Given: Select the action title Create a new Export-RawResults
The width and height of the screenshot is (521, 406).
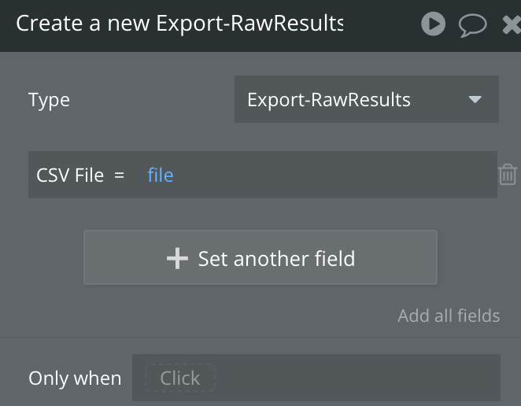Looking at the screenshot, I should (179, 24).
